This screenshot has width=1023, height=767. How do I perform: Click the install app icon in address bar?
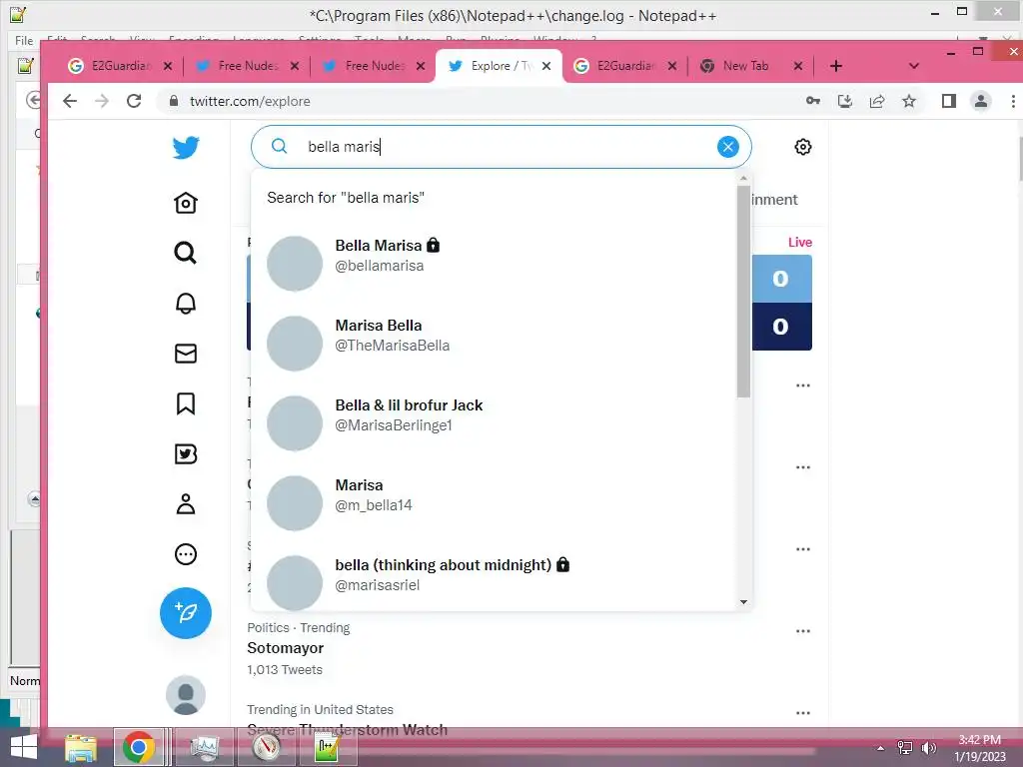(845, 101)
